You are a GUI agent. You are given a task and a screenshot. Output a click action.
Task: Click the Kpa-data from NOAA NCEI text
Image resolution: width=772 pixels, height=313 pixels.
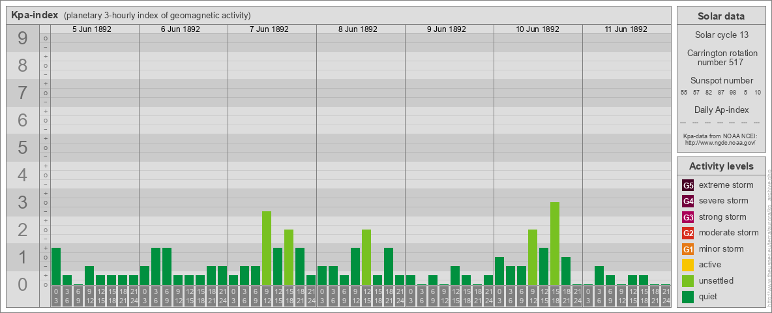720,136
